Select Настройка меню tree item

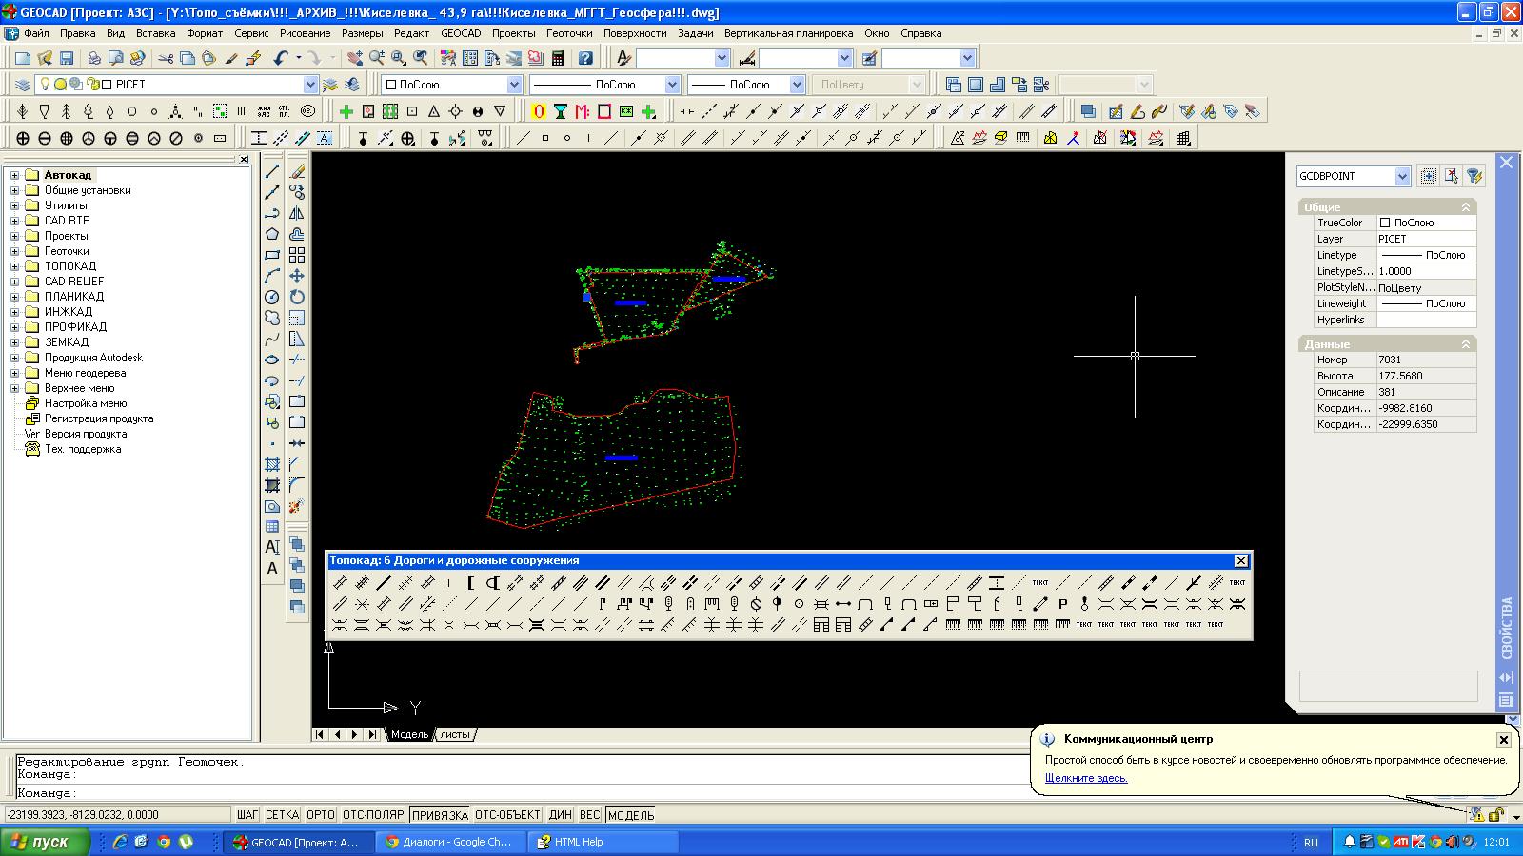click(x=85, y=403)
